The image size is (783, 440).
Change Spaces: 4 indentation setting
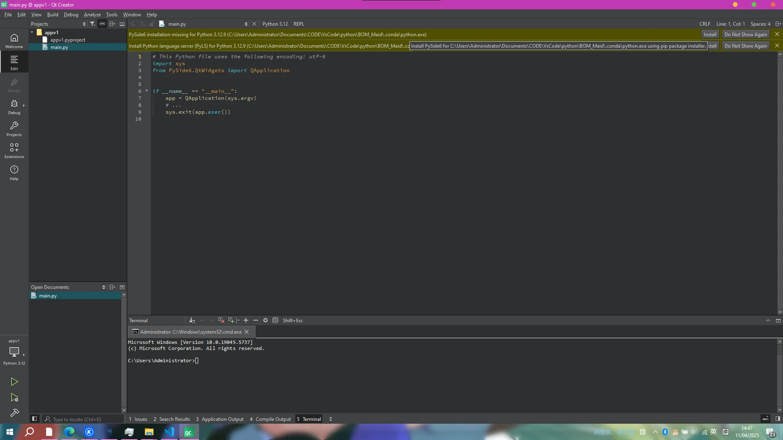pos(760,24)
